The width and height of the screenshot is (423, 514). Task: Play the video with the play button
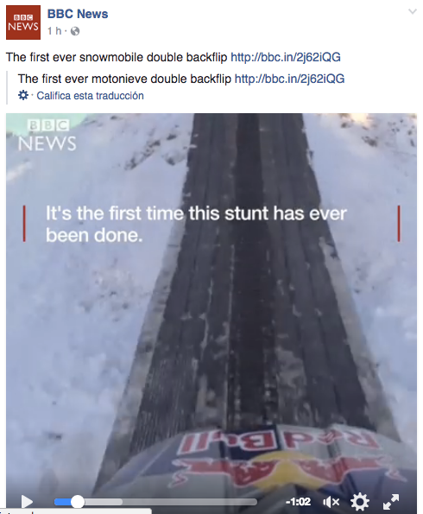click(27, 502)
